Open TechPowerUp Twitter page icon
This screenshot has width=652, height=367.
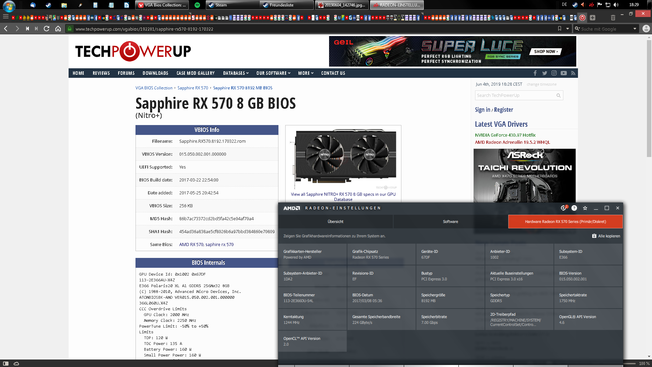[545, 73]
